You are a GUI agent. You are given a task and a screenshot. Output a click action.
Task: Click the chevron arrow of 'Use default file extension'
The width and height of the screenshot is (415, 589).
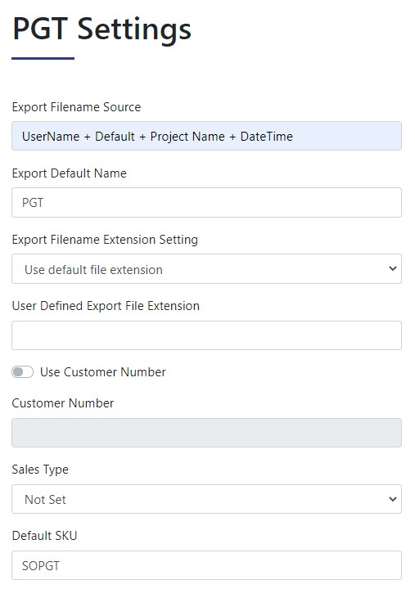click(x=392, y=268)
